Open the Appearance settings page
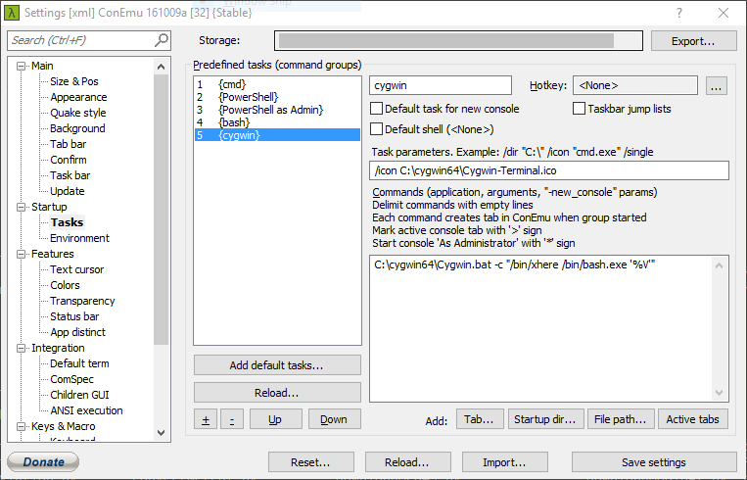 pyautogui.click(x=78, y=97)
